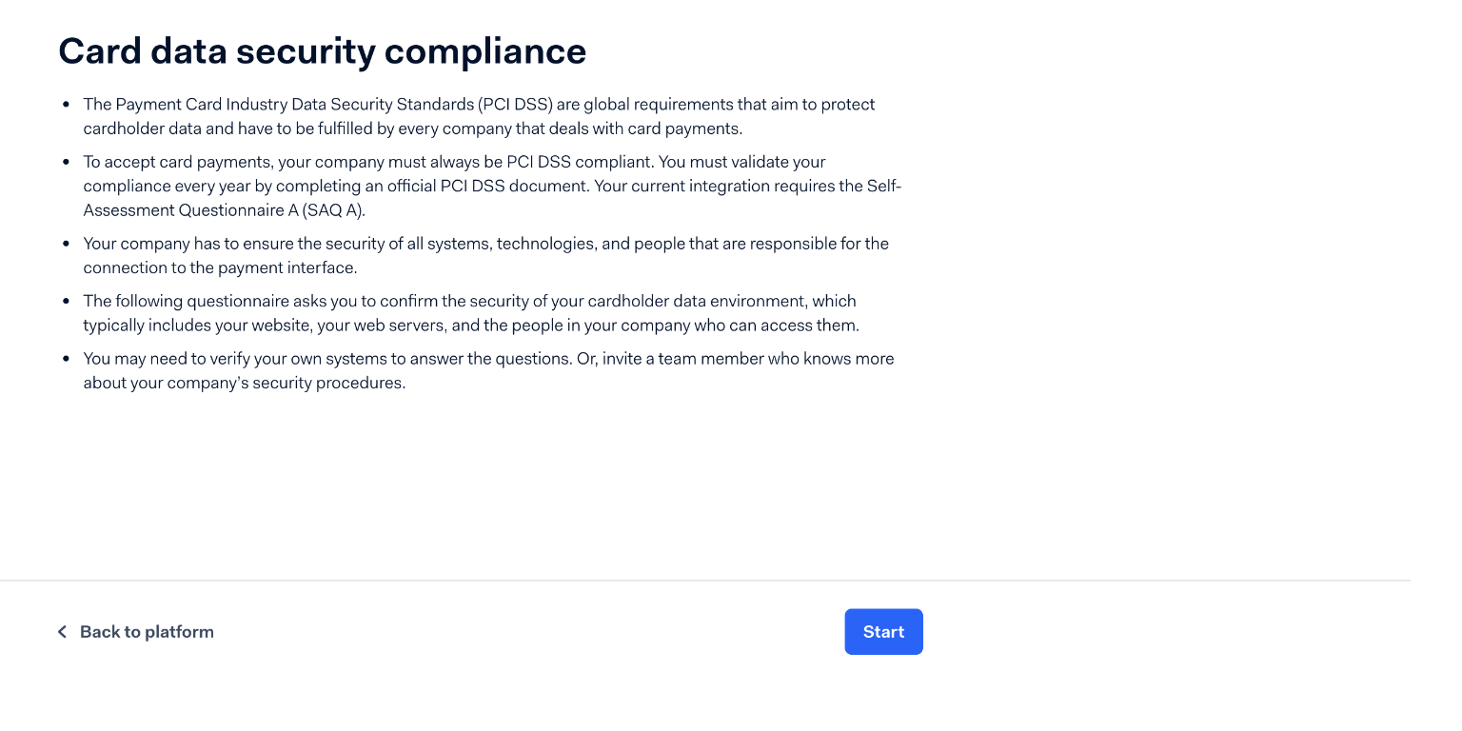Click the bullet dot before "You may need to verify"
Image resolution: width=1462 pixels, height=731 pixels.
(66, 360)
